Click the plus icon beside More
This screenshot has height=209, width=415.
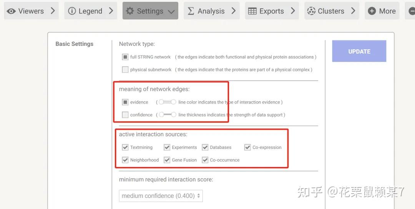click(x=372, y=11)
